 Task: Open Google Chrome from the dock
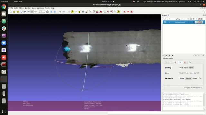click(4, 7)
